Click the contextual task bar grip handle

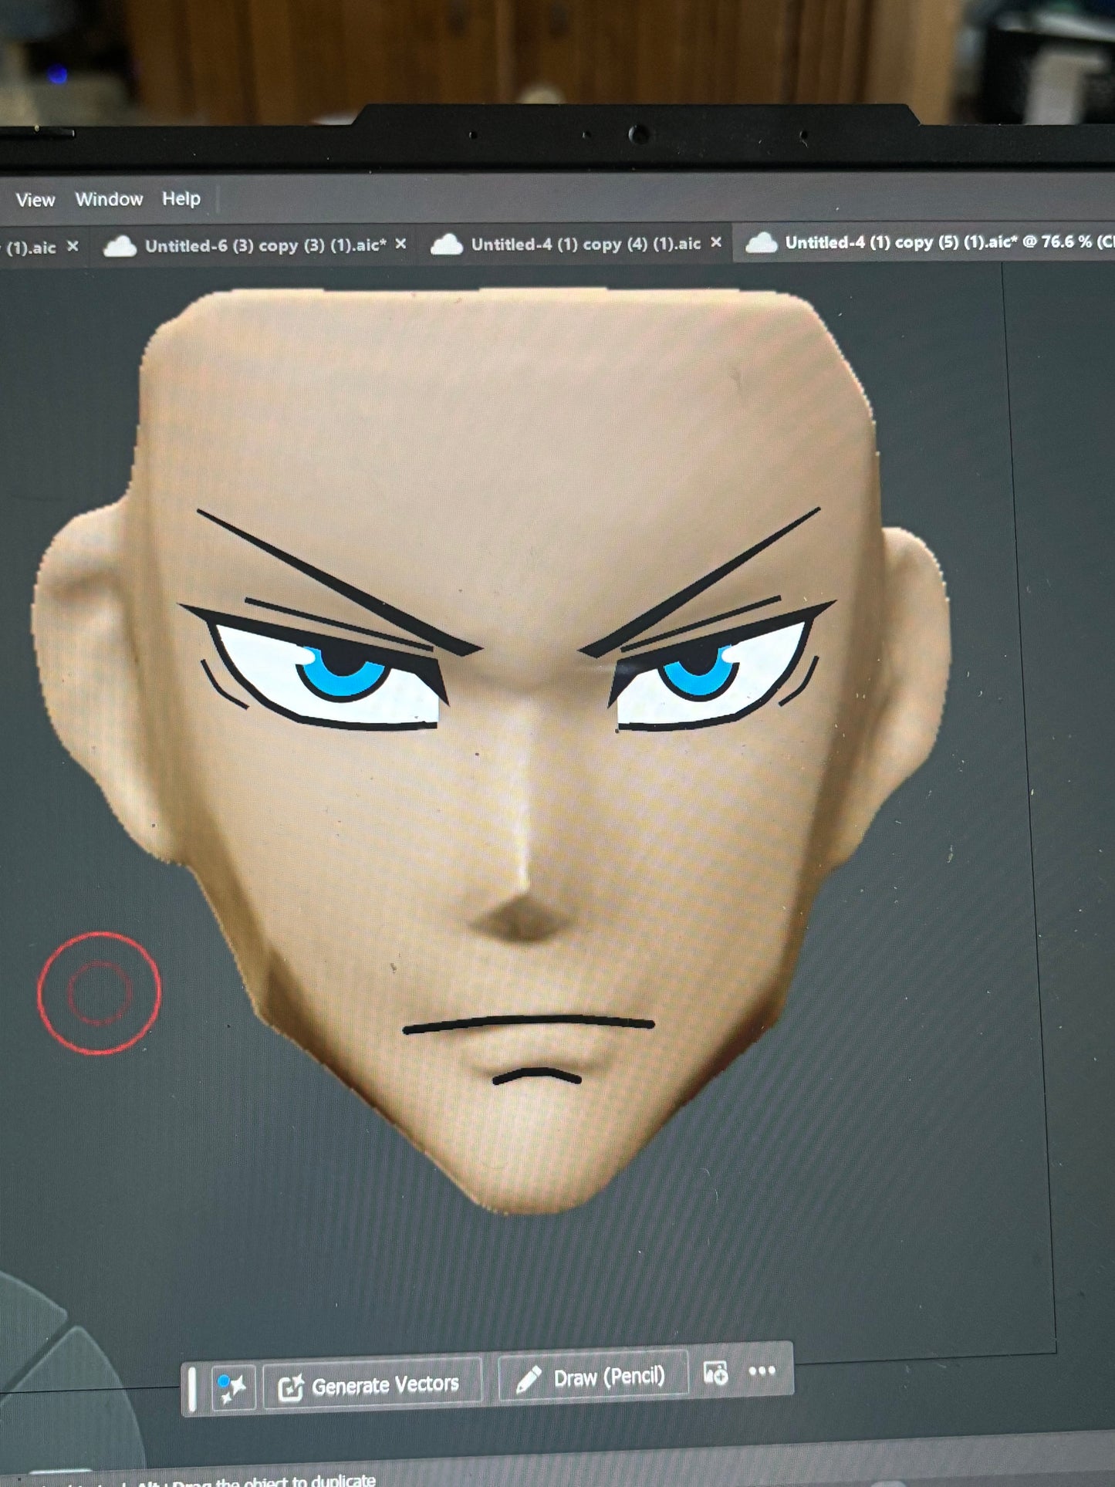[192, 1389]
